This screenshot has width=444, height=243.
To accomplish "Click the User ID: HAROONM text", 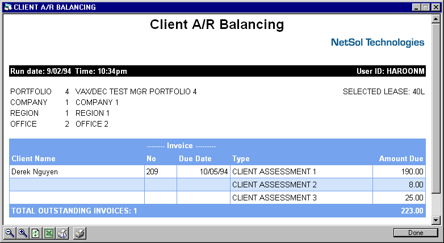I will point(391,71).
